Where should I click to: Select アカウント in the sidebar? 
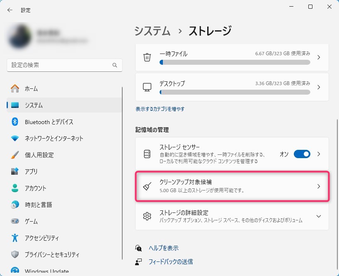pyautogui.click(x=35, y=188)
